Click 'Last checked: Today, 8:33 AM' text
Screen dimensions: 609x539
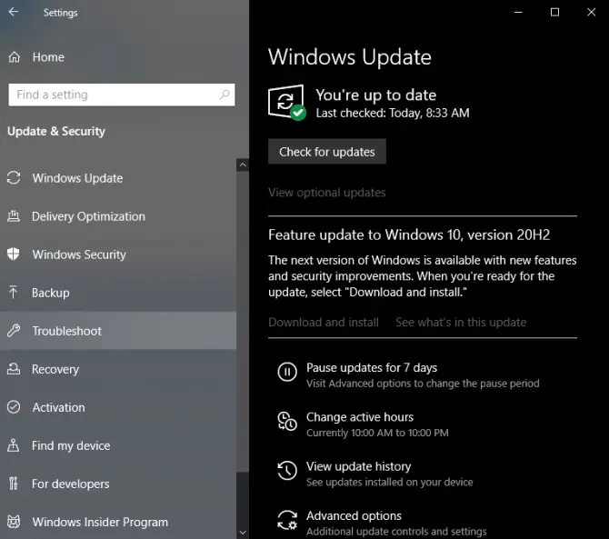pyautogui.click(x=393, y=113)
